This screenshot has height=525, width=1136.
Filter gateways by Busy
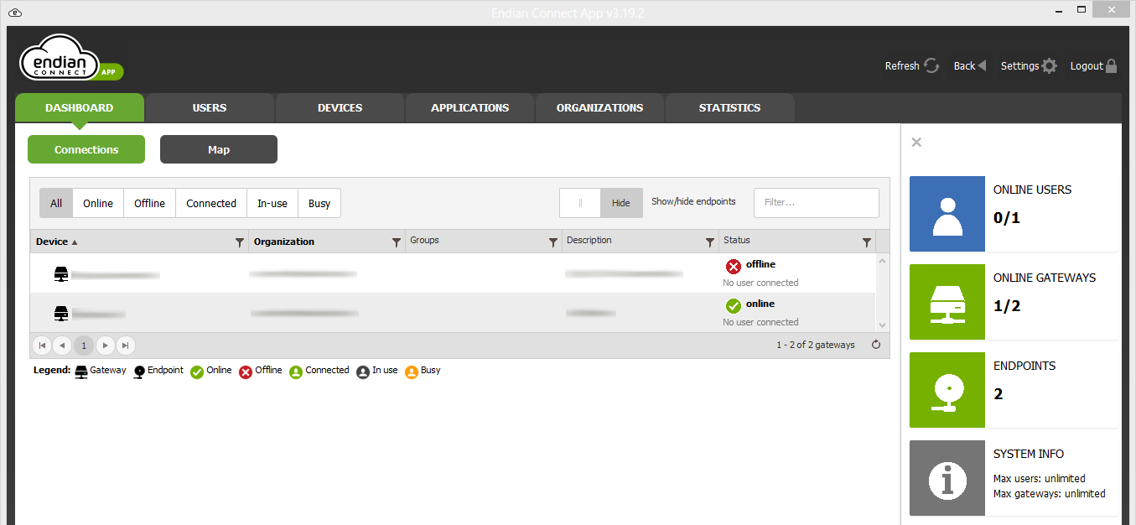[x=319, y=203]
